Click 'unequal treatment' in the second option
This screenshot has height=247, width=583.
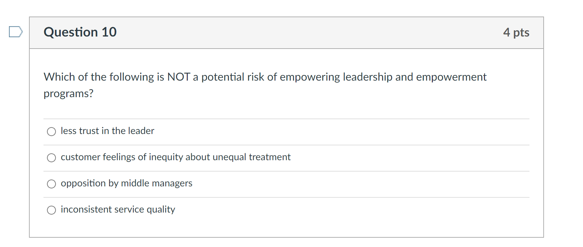(252, 157)
